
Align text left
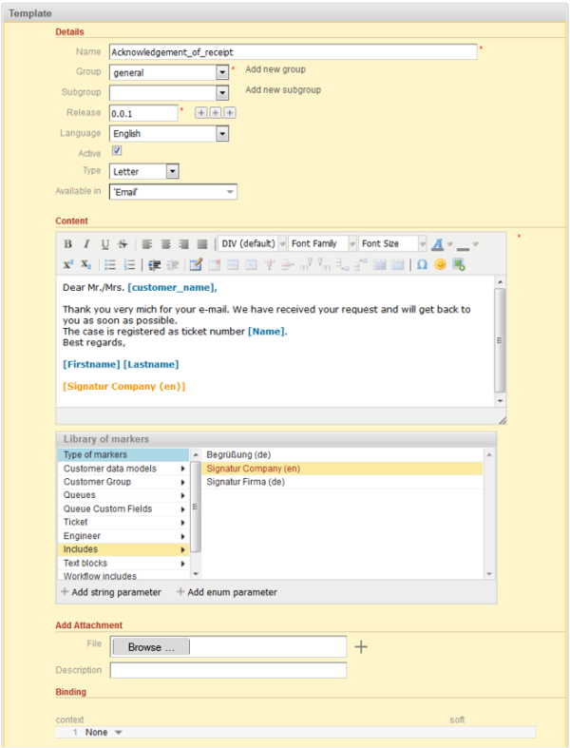click(147, 244)
